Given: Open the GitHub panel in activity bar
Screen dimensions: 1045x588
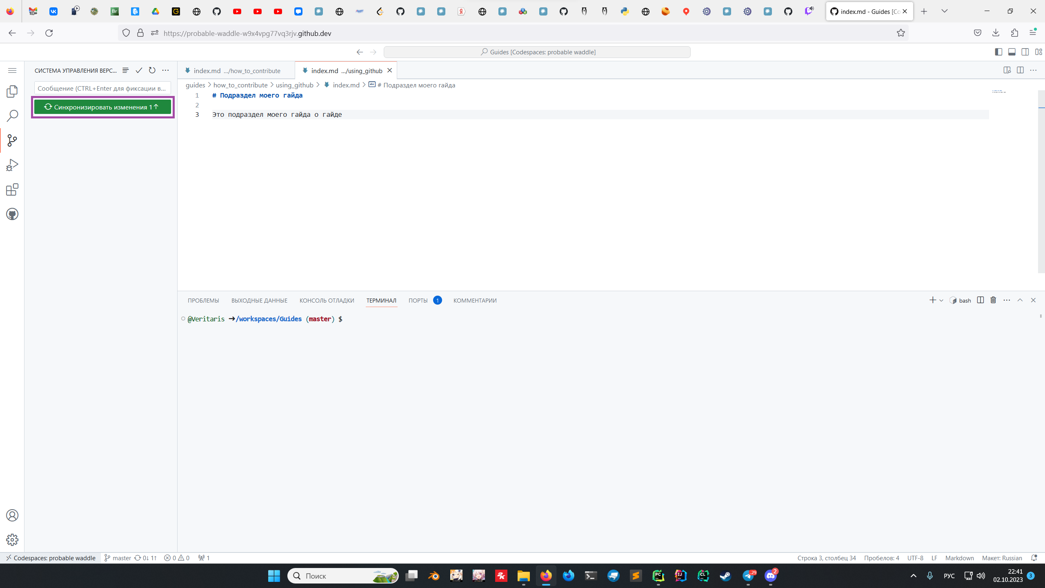Looking at the screenshot, I should pos(12,214).
